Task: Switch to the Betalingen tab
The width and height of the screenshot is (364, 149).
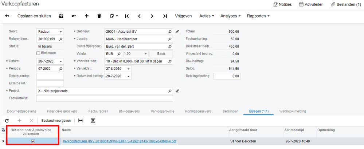Action: tap(231, 111)
